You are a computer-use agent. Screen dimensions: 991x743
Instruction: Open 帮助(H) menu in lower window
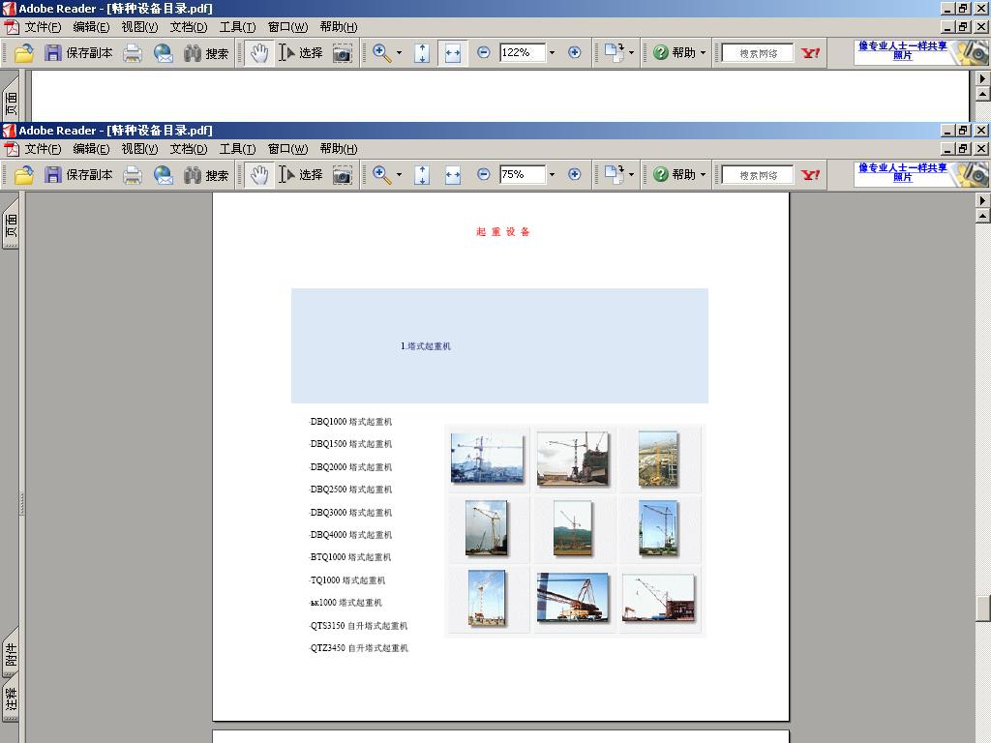click(x=338, y=149)
